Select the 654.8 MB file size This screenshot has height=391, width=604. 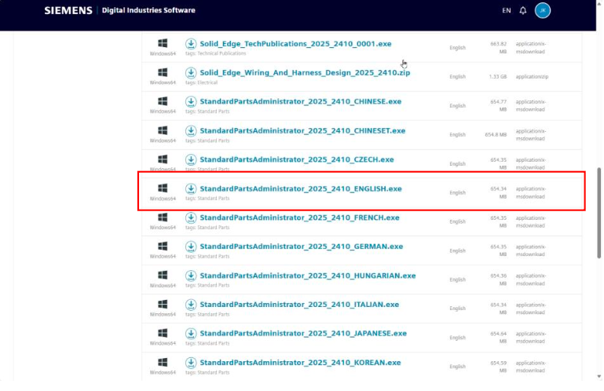click(x=496, y=135)
